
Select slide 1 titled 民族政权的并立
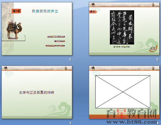[x=37, y=29]
